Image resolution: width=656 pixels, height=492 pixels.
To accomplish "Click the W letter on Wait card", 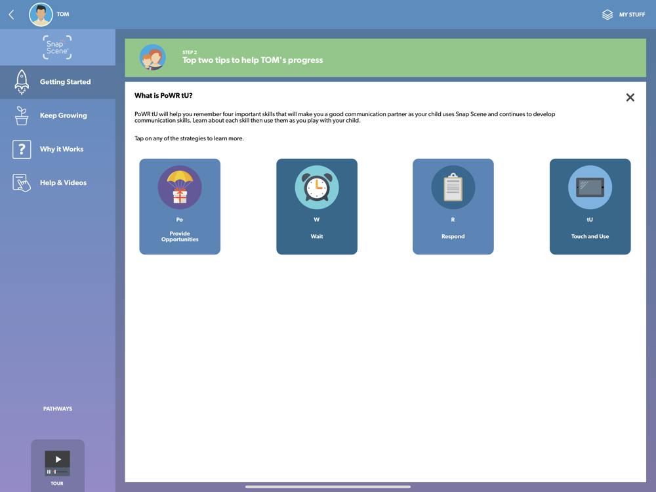I will 317,220.
